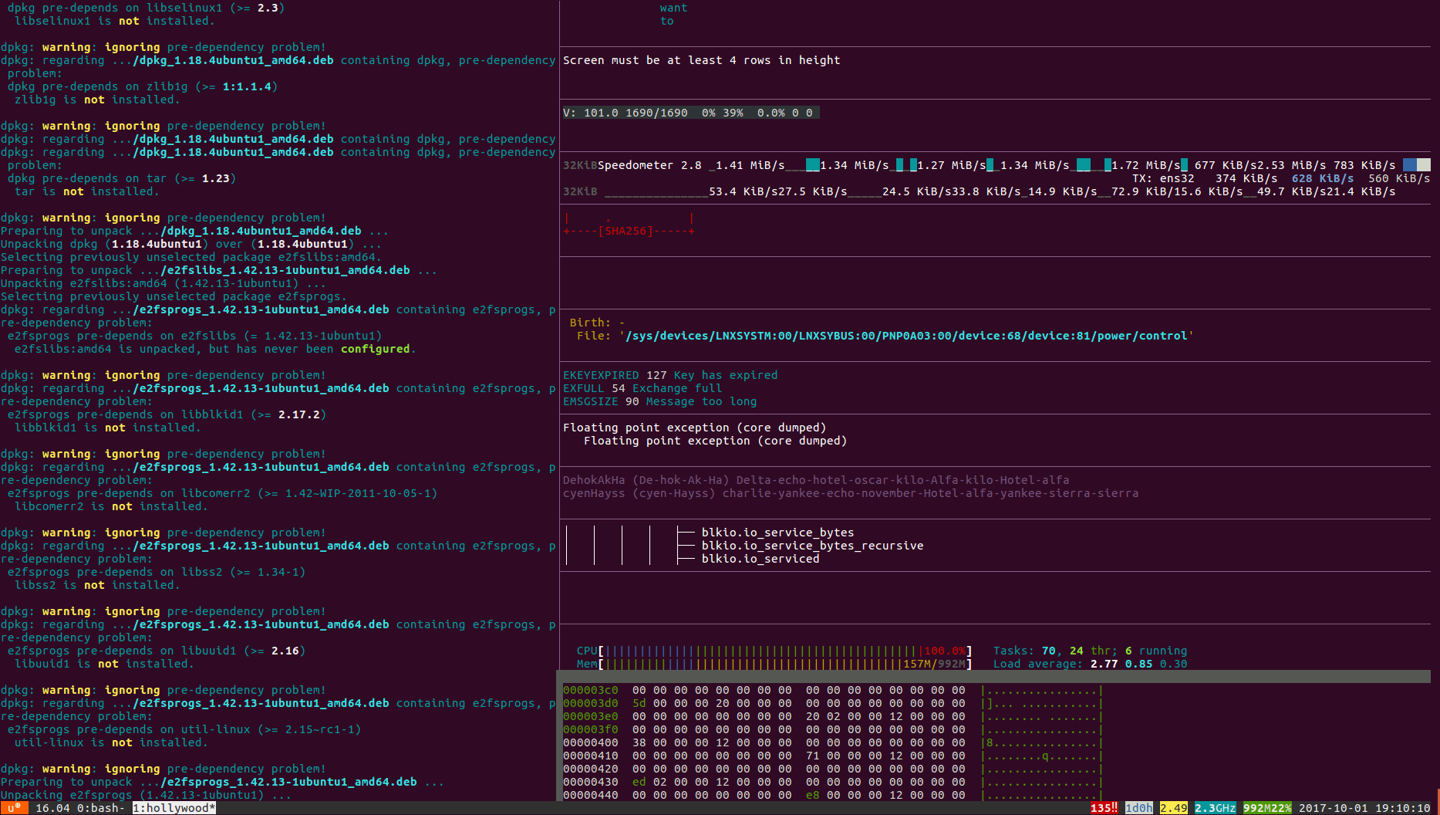Click the 2.3GHz CPU frequency indicator
The image size is (1440, 815).
point(1215,808)
